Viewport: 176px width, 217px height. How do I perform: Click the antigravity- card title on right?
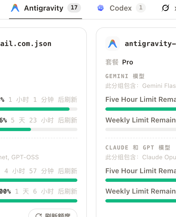pos(150,44)
